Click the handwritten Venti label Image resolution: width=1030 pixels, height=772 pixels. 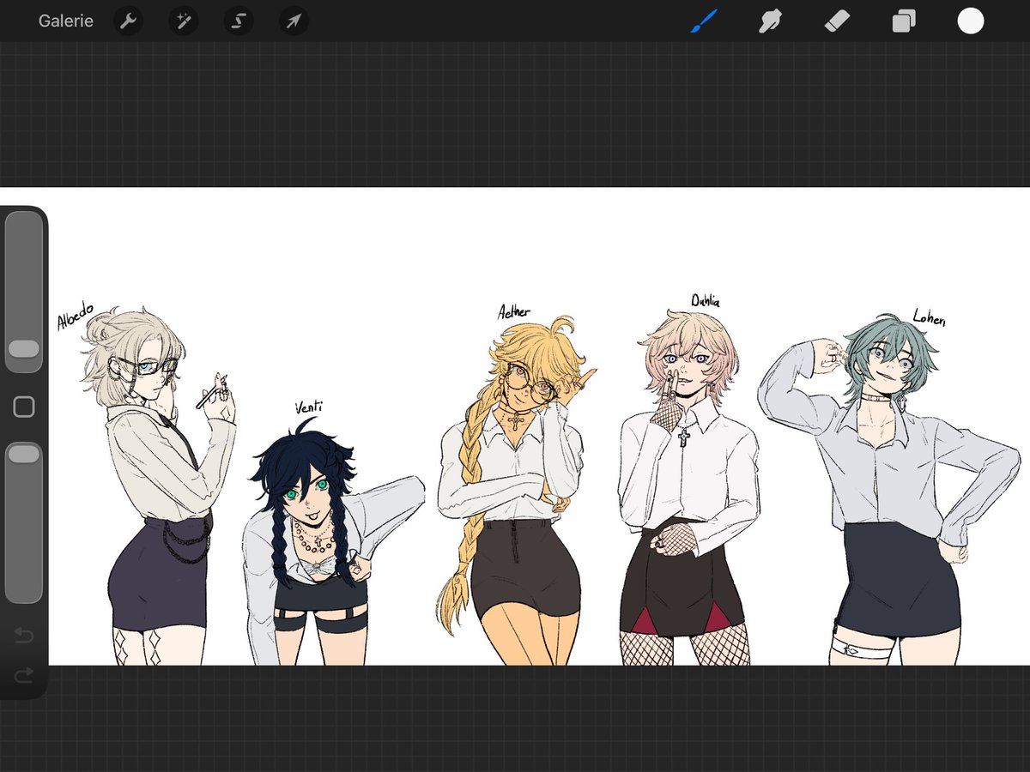click(307, 407)
